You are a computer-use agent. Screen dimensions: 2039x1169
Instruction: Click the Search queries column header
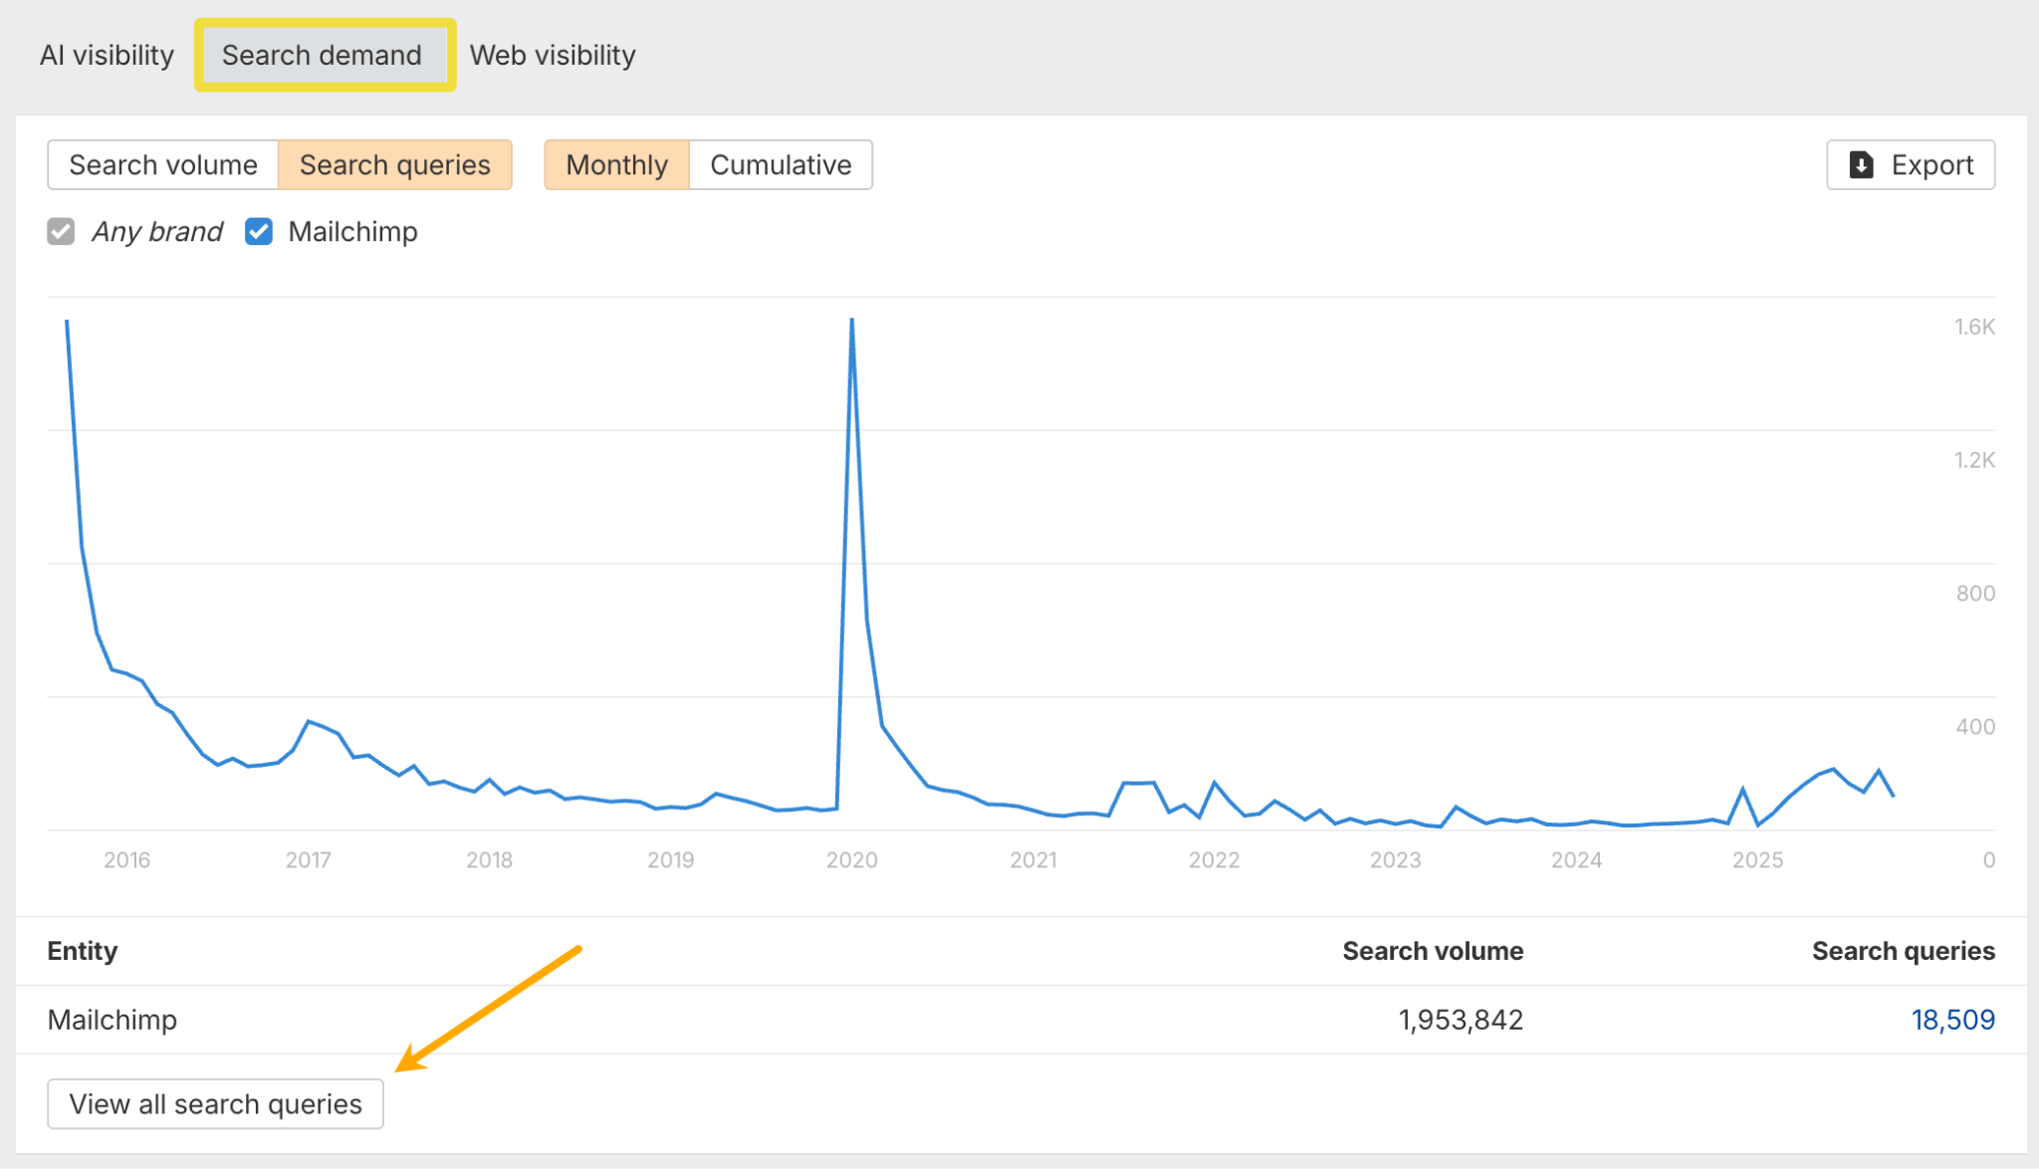pyautogui.click(x=1903, y=951)
